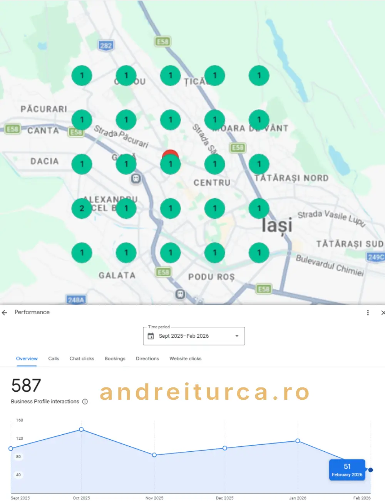Open the Sept 2025–Feb 2026 period selector
This screenshot has width=385, height=501.
(x=189, y=336)
